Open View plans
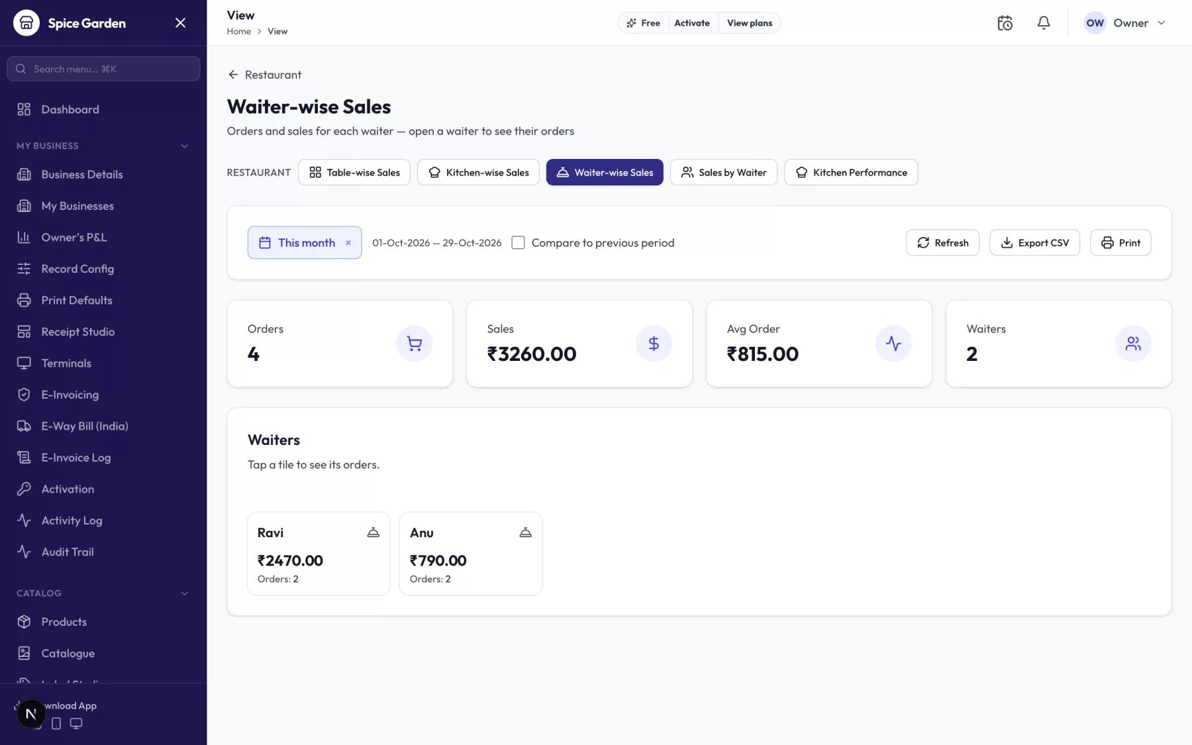 pos(750,23)
